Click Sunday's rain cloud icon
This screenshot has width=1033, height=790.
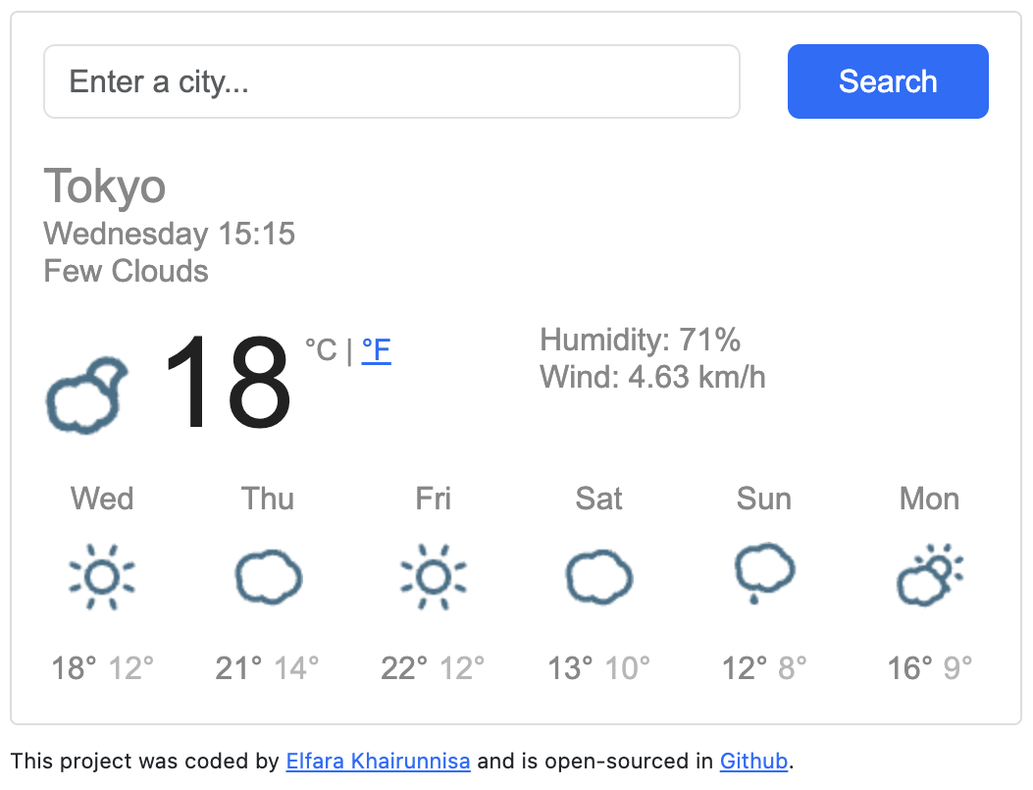(x=763, y=577)
